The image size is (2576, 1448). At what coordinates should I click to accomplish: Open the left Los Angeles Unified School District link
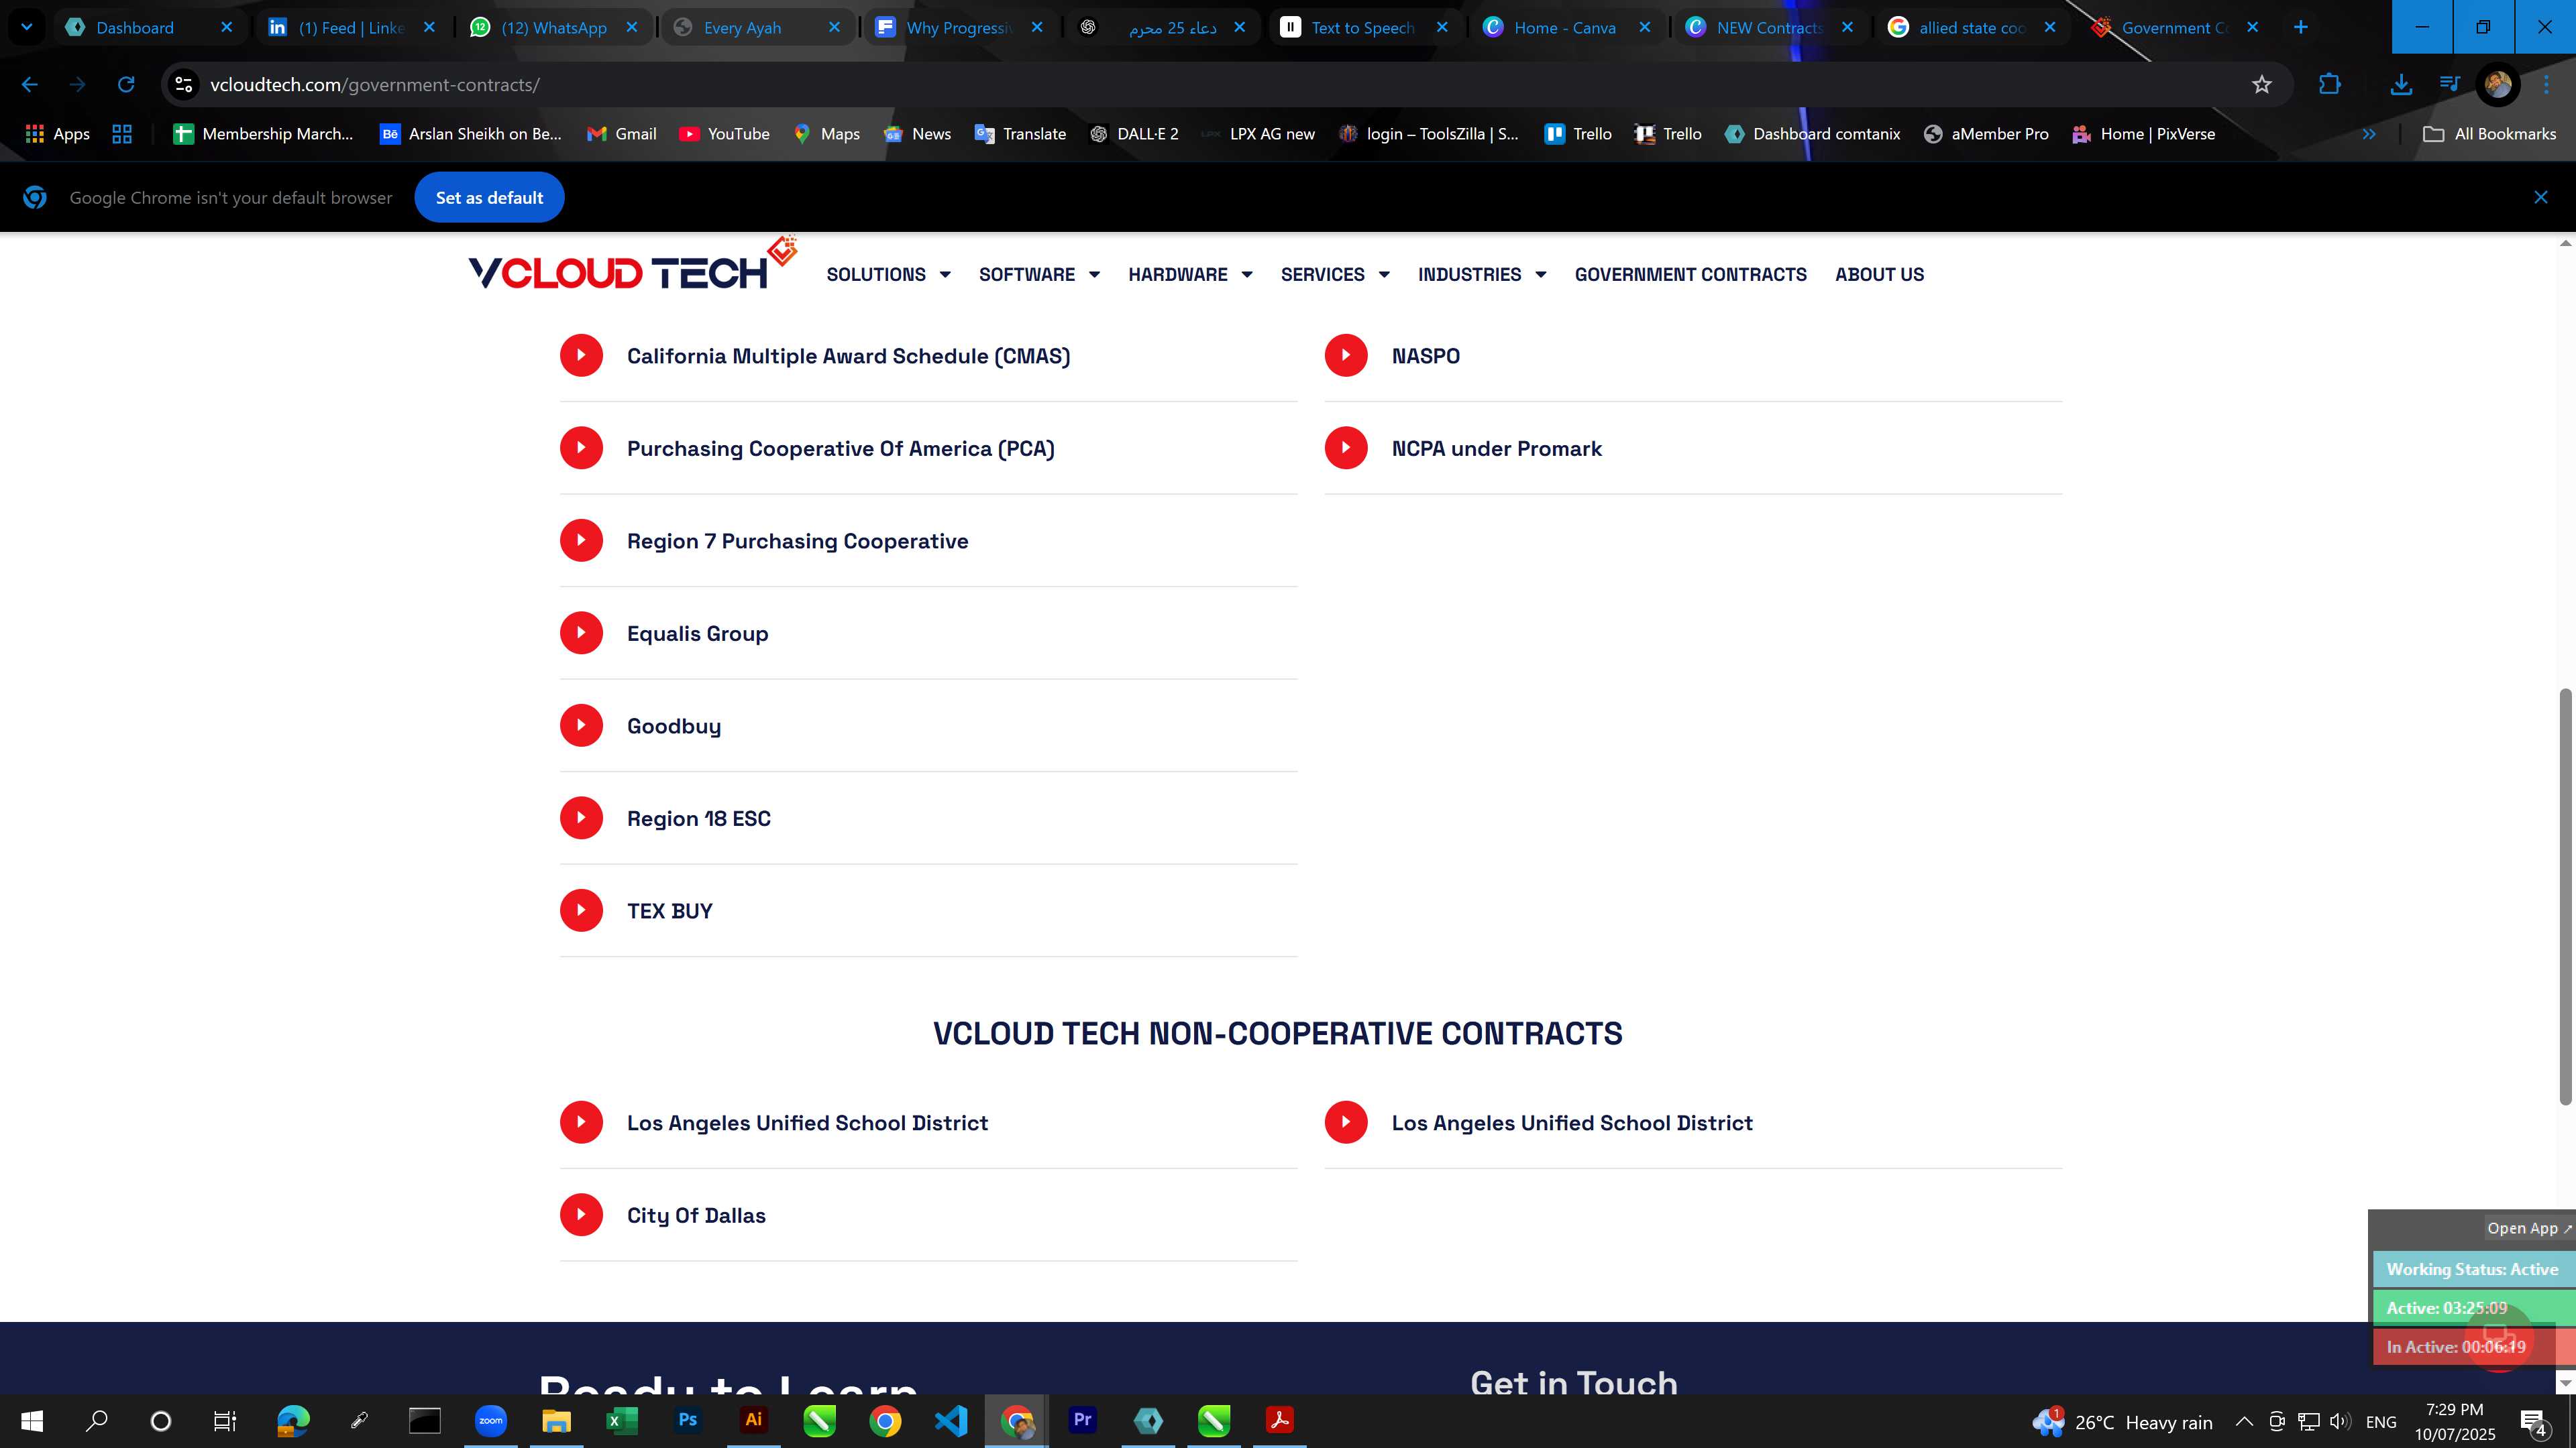[807, 1124]
